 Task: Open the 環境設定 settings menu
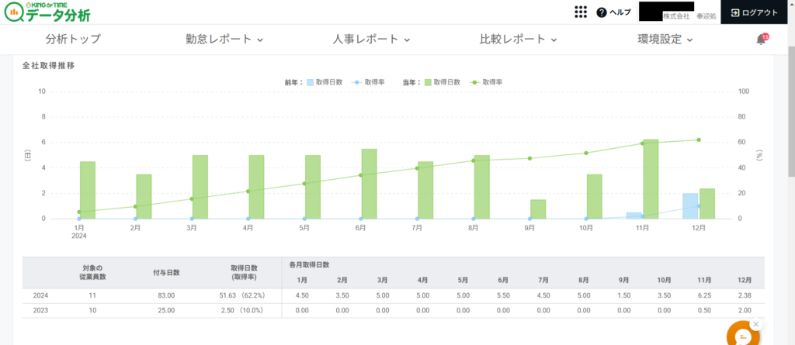(665, 40)
